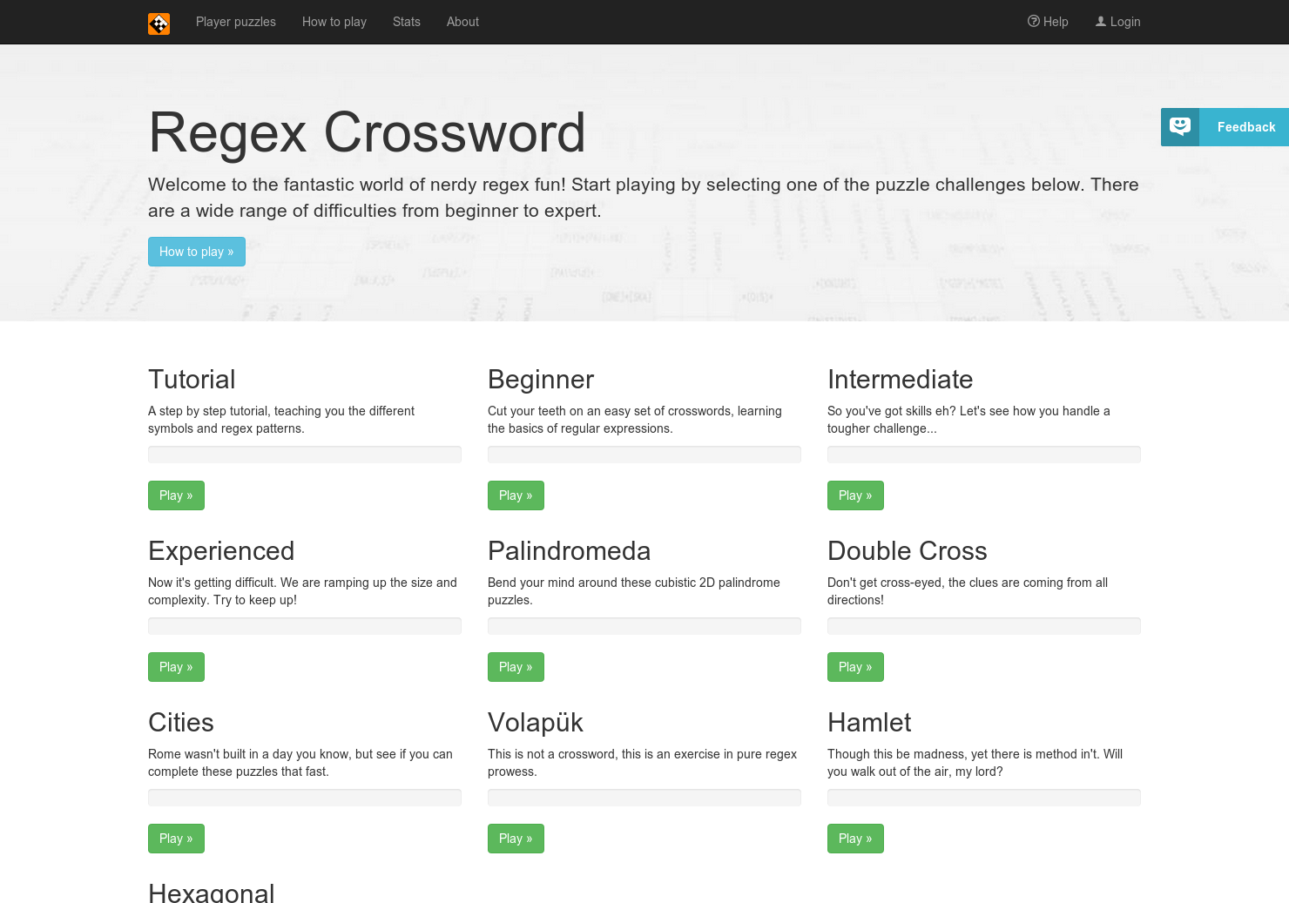The image size is (1289, 903).
Task: Start the Double Cross puzzles
Action: [854, 666]
